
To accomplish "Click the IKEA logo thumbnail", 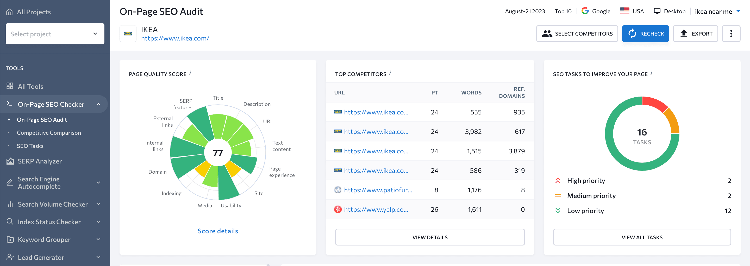I will 128,34.
